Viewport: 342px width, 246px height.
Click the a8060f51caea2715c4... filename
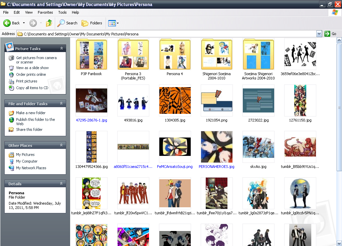(133, 167)
